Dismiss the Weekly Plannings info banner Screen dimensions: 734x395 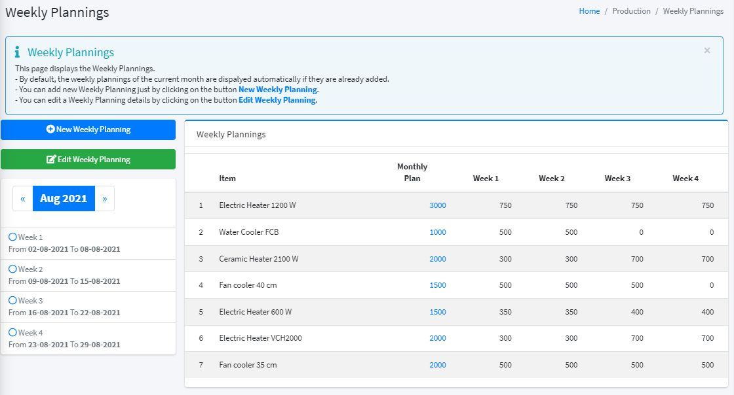click(707, 50)
